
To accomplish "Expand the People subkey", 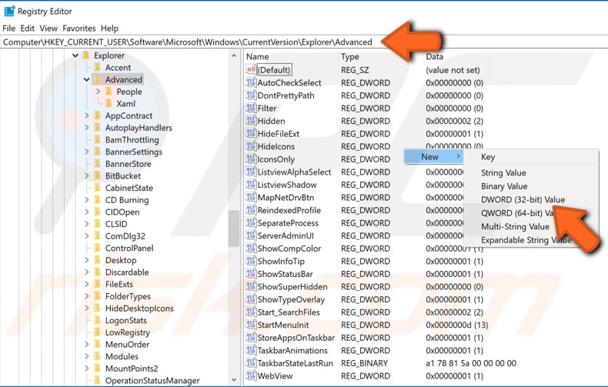I will point(98,92).
